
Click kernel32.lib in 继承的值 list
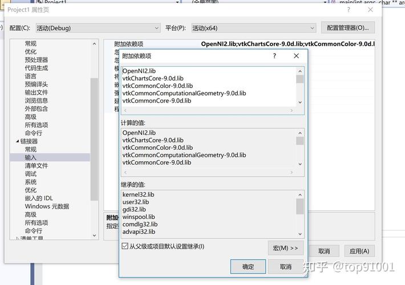138,194
